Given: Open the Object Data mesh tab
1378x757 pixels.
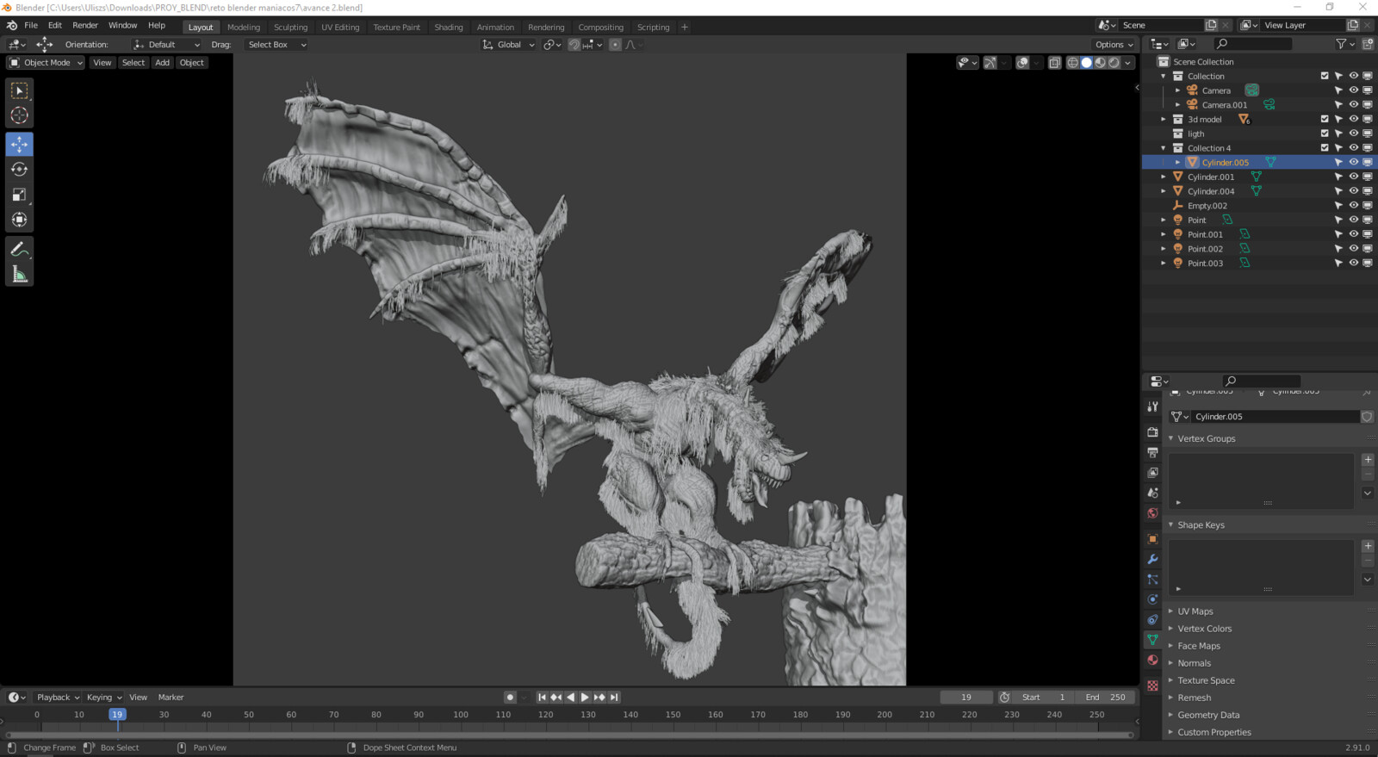Looking at the screenshot, I should [x=1152, y=640].
